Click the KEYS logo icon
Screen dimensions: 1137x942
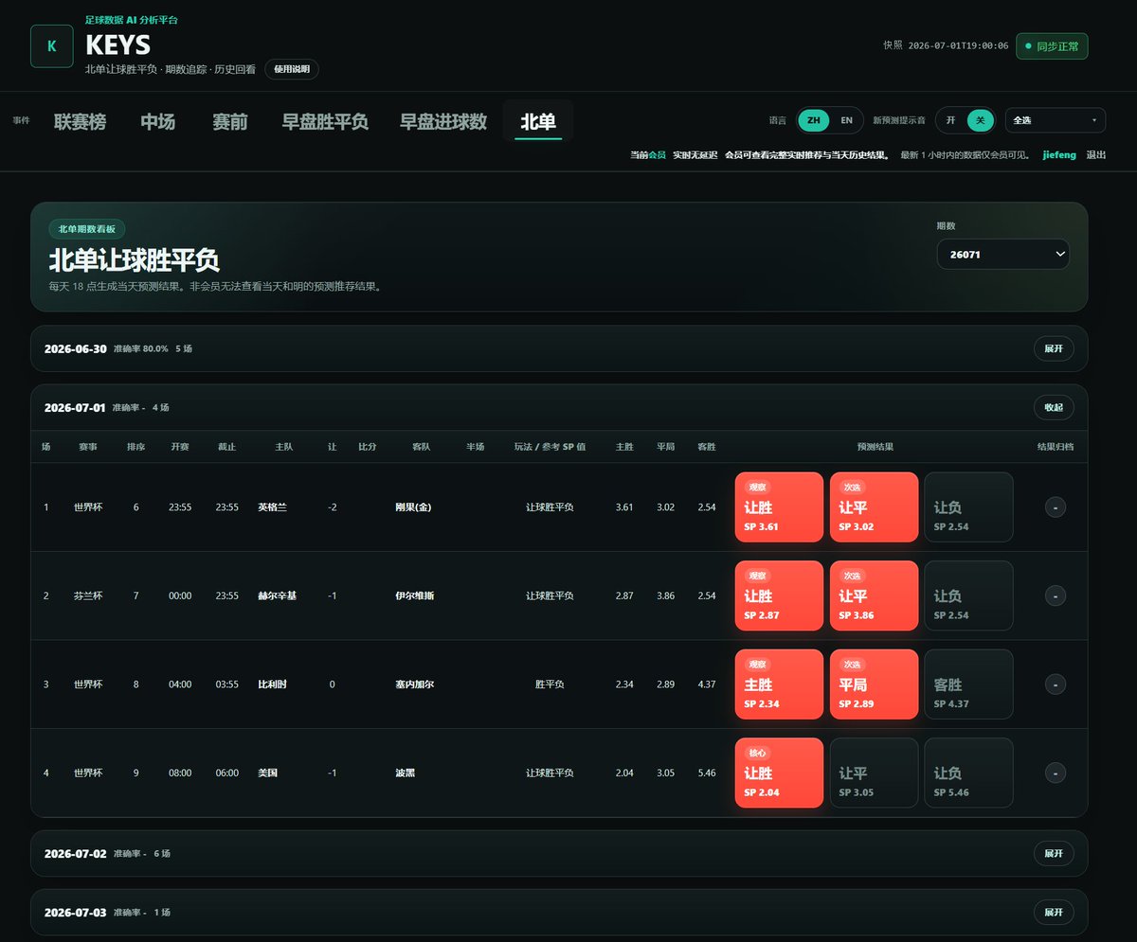click(x=52, y=46)
